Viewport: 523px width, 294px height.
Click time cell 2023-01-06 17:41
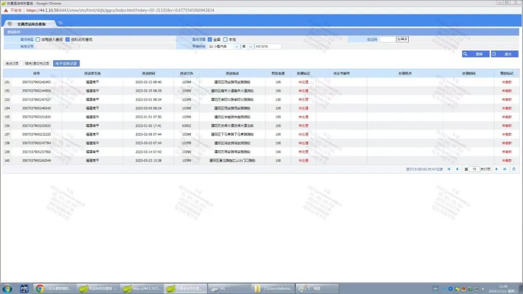tap(148, 126)
